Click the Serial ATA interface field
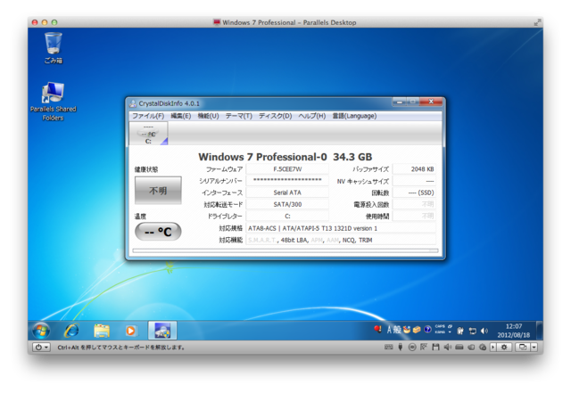 pos(287,192)
